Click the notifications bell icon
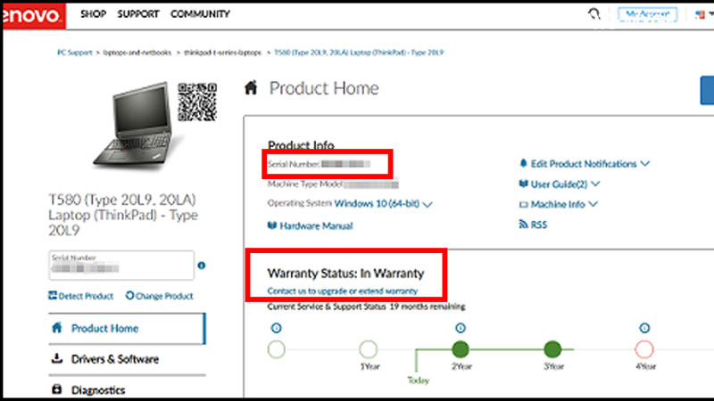The width and height of the screenshot is (714, 401). coord(523,163)
